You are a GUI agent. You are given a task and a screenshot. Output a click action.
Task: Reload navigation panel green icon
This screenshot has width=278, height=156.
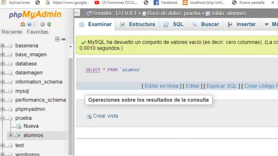49,24
